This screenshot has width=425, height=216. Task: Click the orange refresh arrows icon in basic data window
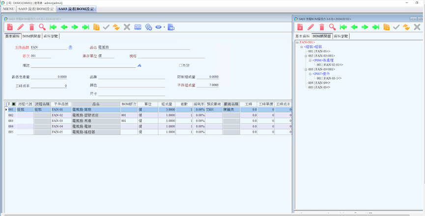coord(116,27)
